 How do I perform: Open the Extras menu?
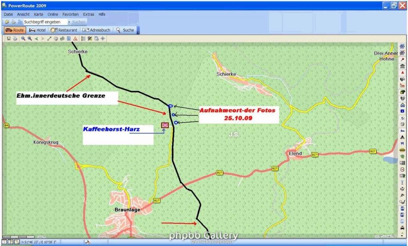tap(88, 14)
